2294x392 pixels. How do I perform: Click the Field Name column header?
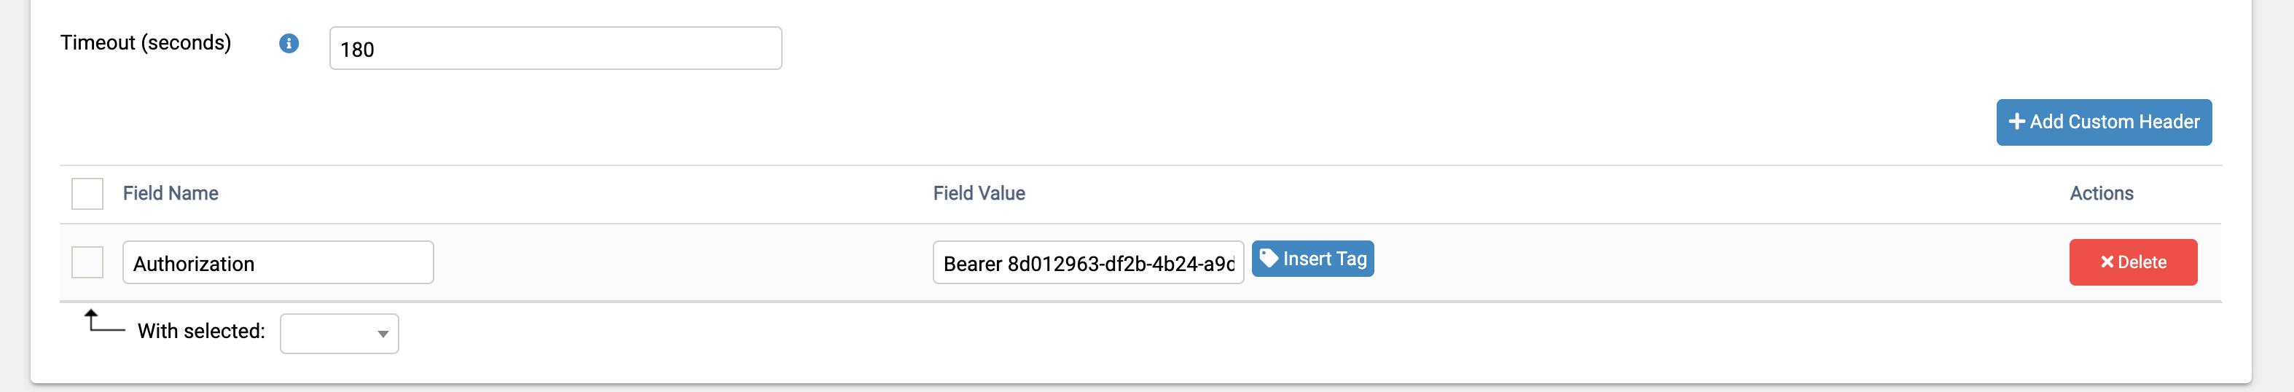(x=170, y=193)
